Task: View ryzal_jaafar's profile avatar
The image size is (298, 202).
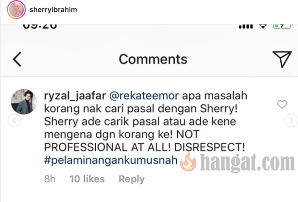Action: pyautogui.click(x=24, y=102)
